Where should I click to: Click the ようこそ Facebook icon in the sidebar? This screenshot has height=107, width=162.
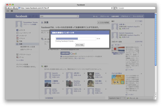click(17, 30)
